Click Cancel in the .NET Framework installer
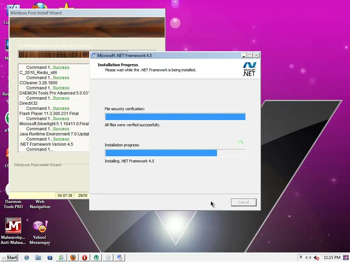350x262 pixels. point(243,202)
